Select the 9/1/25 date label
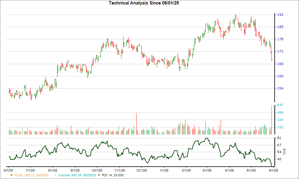 tap(75, 170)
